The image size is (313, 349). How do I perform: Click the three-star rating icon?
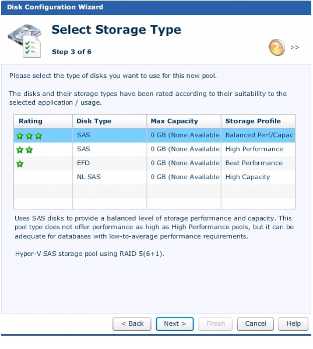[29, 136]
